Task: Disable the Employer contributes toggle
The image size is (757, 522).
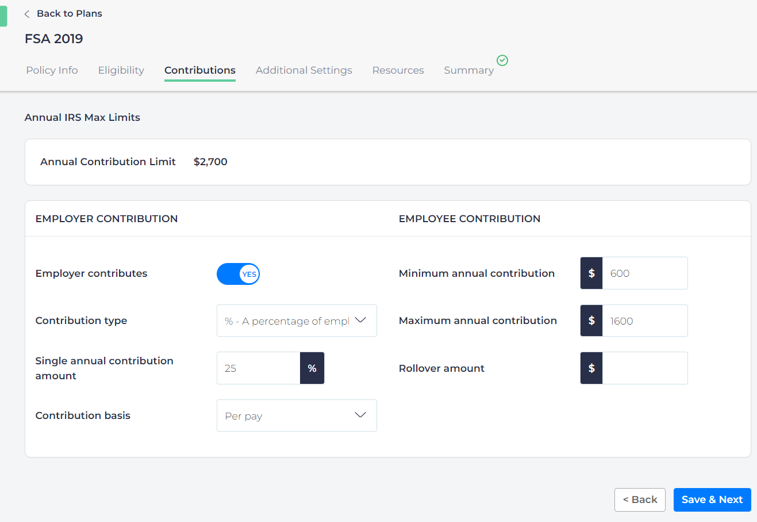Action: pos(238,274)
